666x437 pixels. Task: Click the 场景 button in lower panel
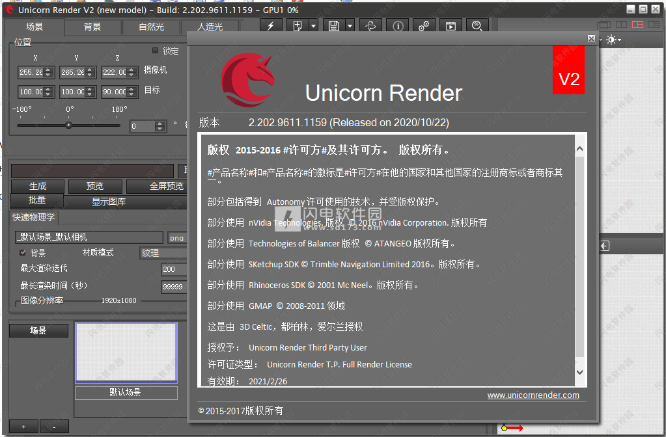pos(38,330)
